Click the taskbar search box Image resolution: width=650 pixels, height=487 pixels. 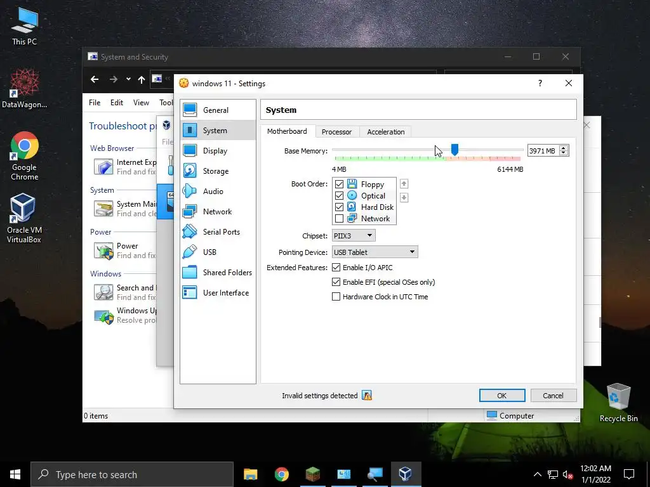[x=132, y=474]
